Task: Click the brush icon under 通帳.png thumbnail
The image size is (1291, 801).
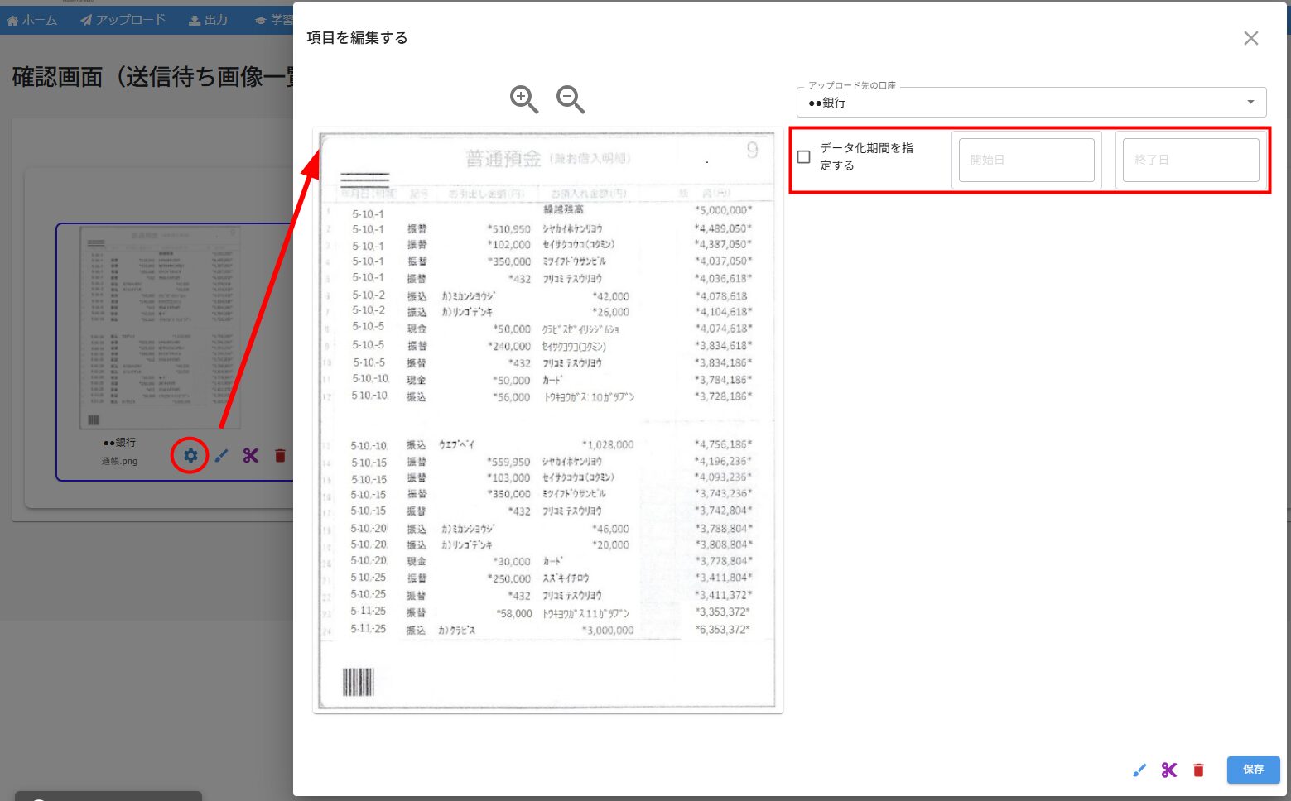Action: (221, 456)
